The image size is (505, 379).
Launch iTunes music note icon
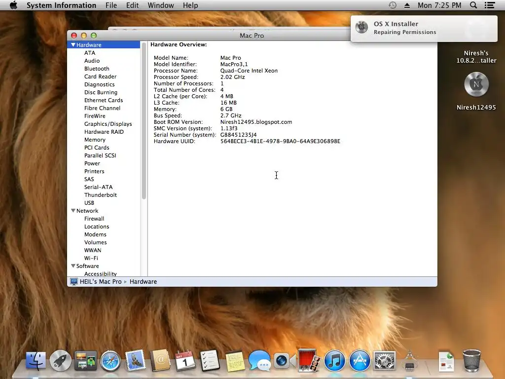[335, 361]
